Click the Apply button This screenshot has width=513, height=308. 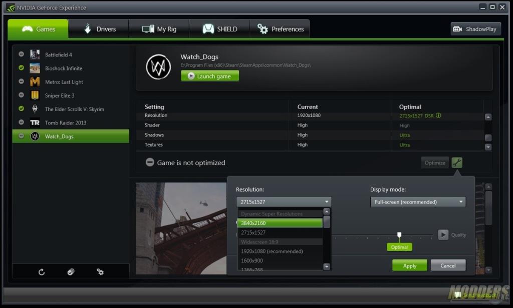409,265
